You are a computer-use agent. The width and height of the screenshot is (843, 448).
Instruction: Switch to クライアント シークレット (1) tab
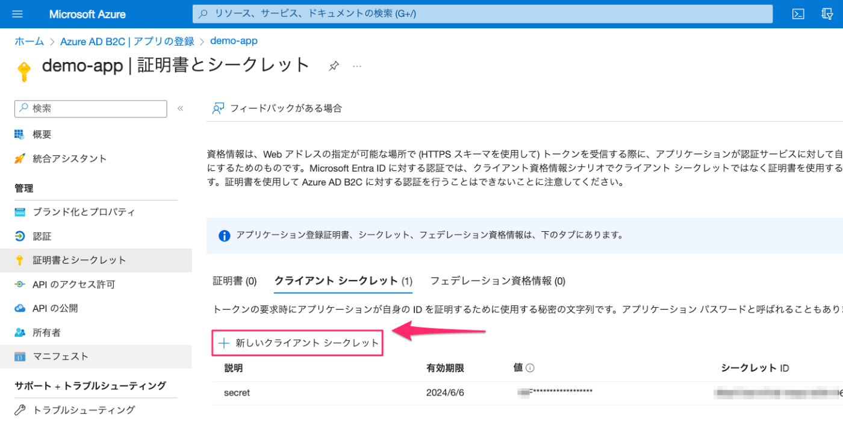point(343,281)
